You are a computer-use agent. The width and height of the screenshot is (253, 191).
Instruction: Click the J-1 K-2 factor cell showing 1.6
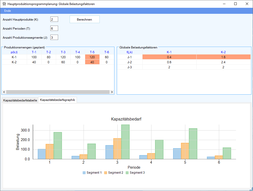coord(223,57)
